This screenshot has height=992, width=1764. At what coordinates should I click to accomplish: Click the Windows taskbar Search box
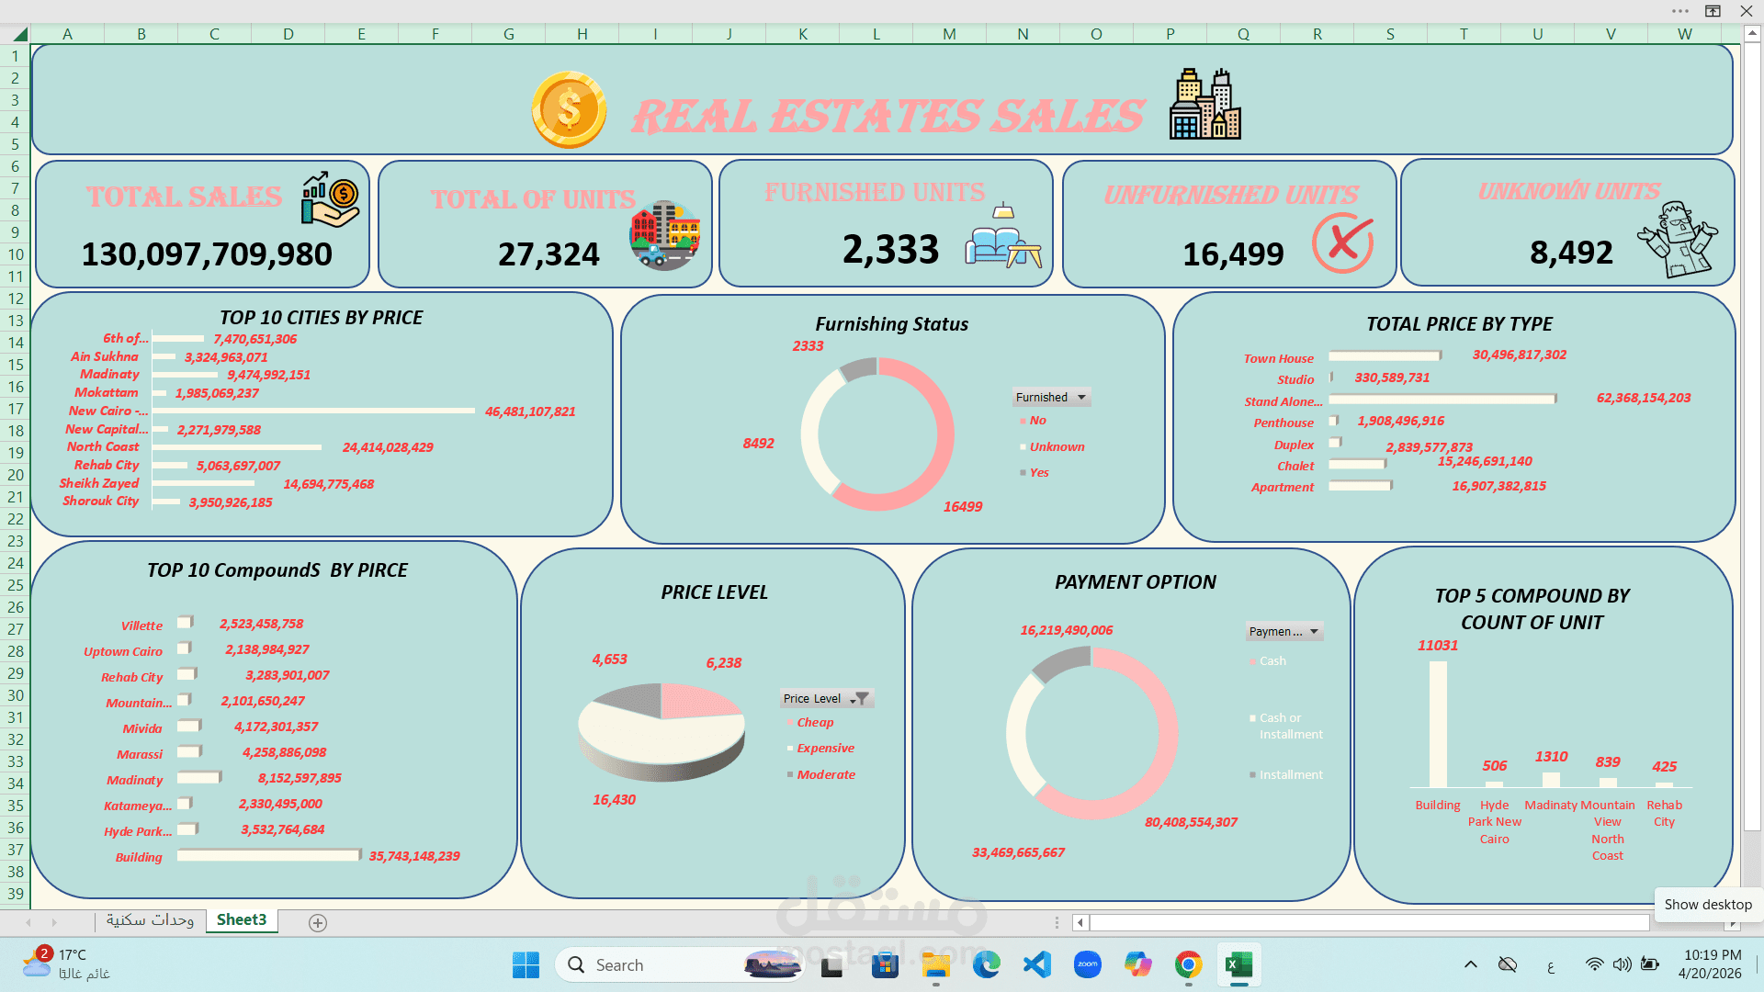click(680, 965)
